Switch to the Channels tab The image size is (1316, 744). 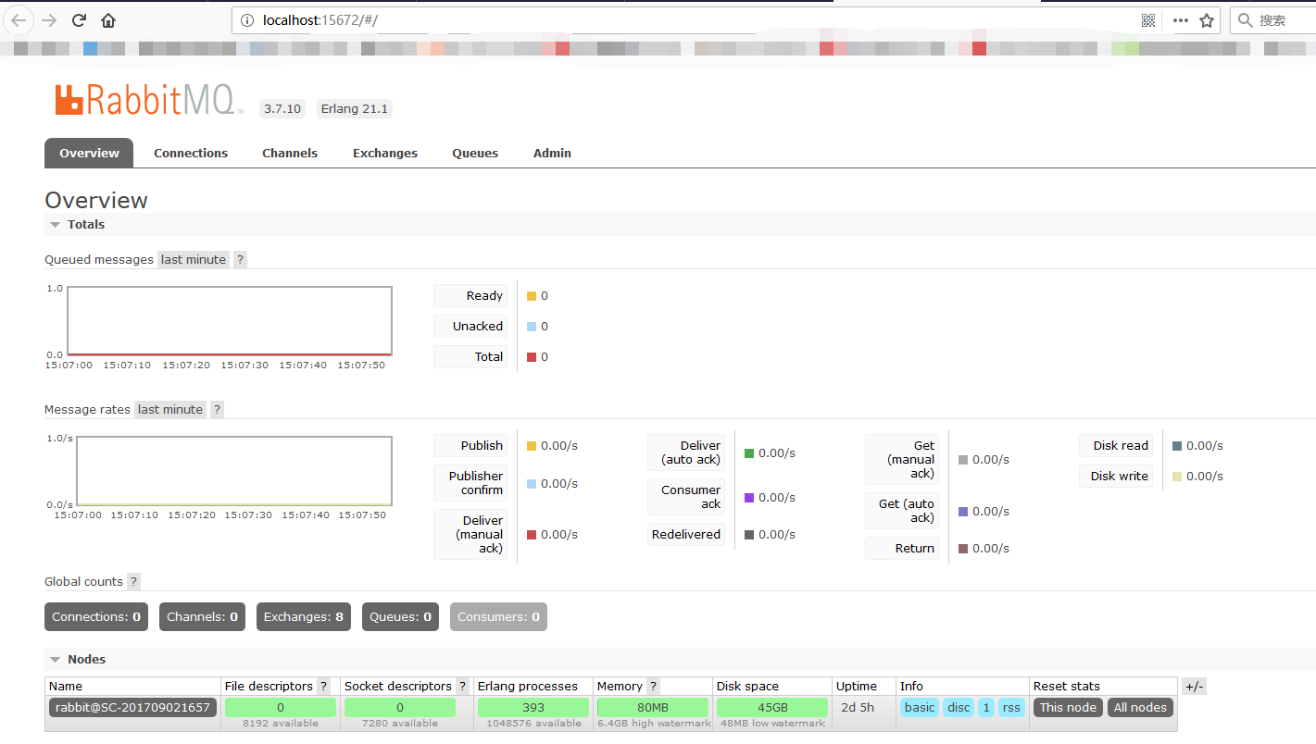[290, 154]
